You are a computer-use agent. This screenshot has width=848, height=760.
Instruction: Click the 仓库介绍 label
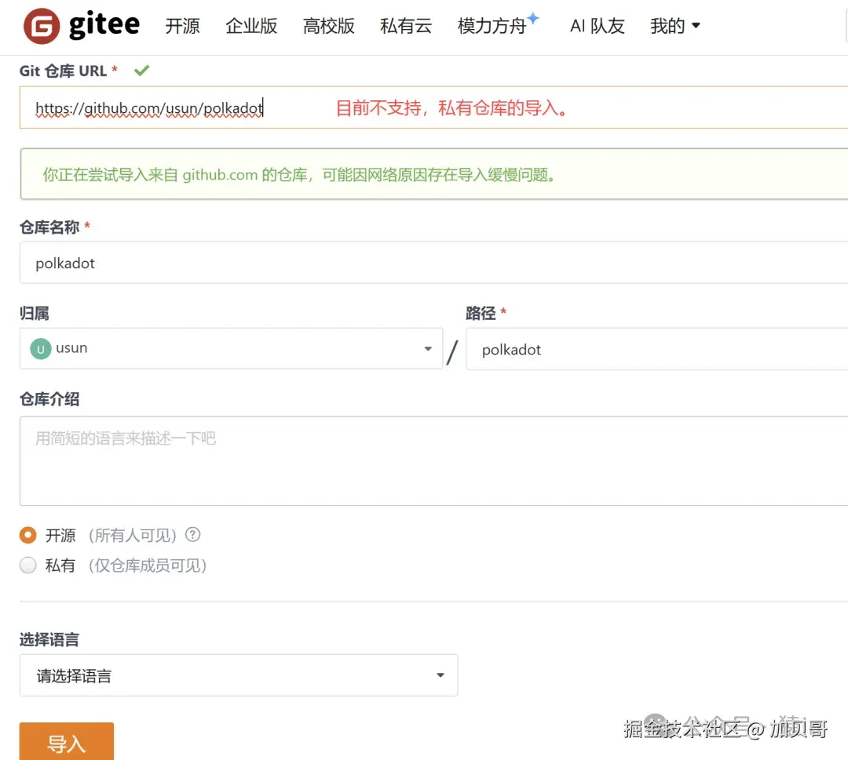coord(49,399)
